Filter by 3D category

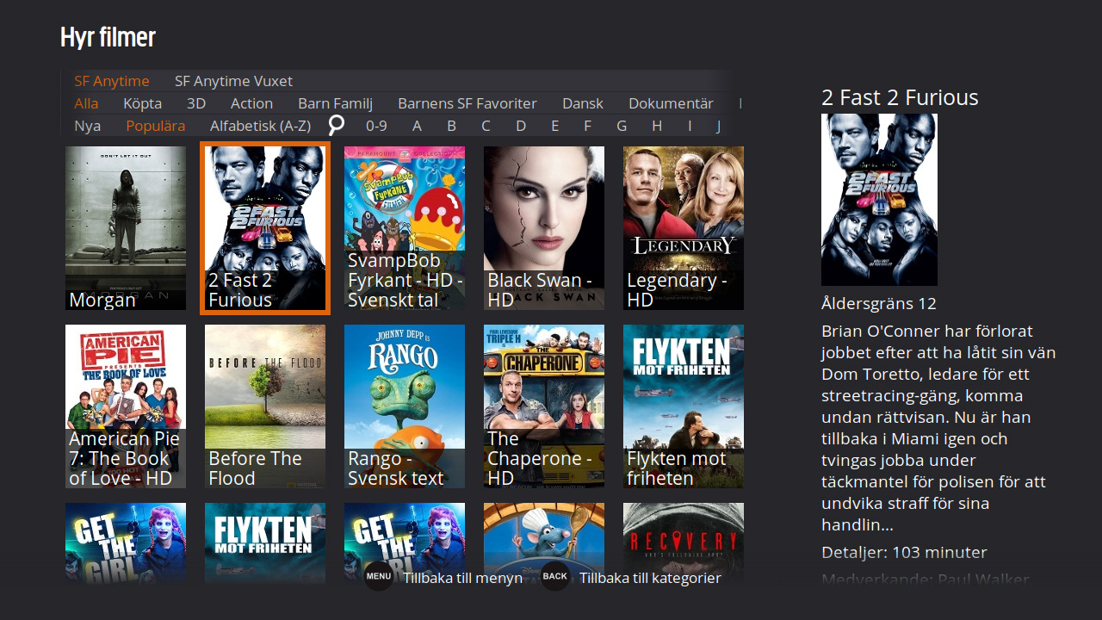click(x=196, y=103)
